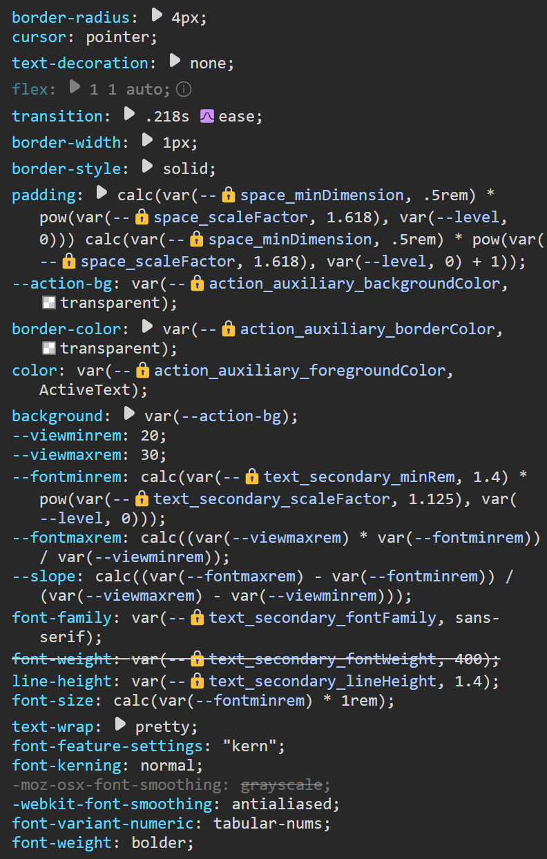Screen dimensions: 547x859
Task: Expand the border-style property triangle
Action: tap(147, 167)
